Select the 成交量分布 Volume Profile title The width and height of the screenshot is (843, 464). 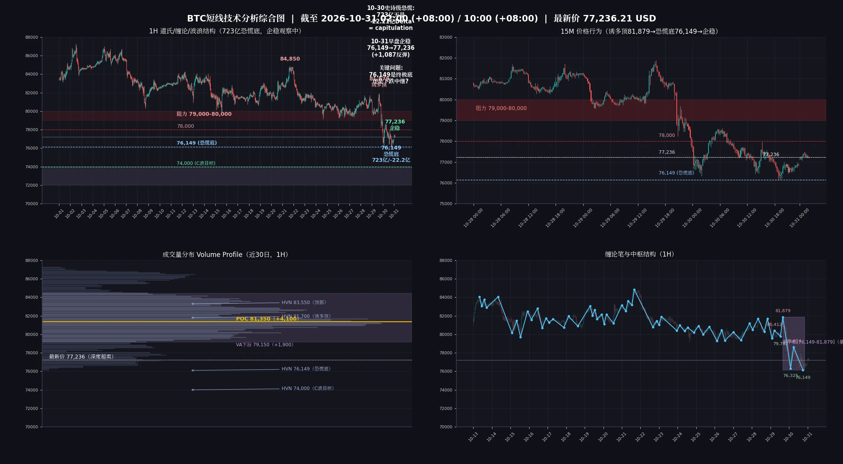pos(227,255)
